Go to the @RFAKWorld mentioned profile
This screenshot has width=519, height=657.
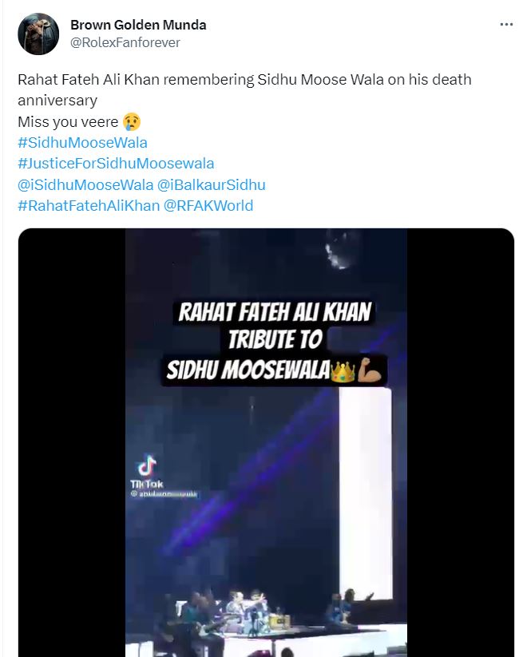tap(208, 205)
